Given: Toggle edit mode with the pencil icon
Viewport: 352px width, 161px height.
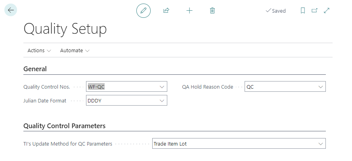Looking at the screenshot, I should click(143, 11).
